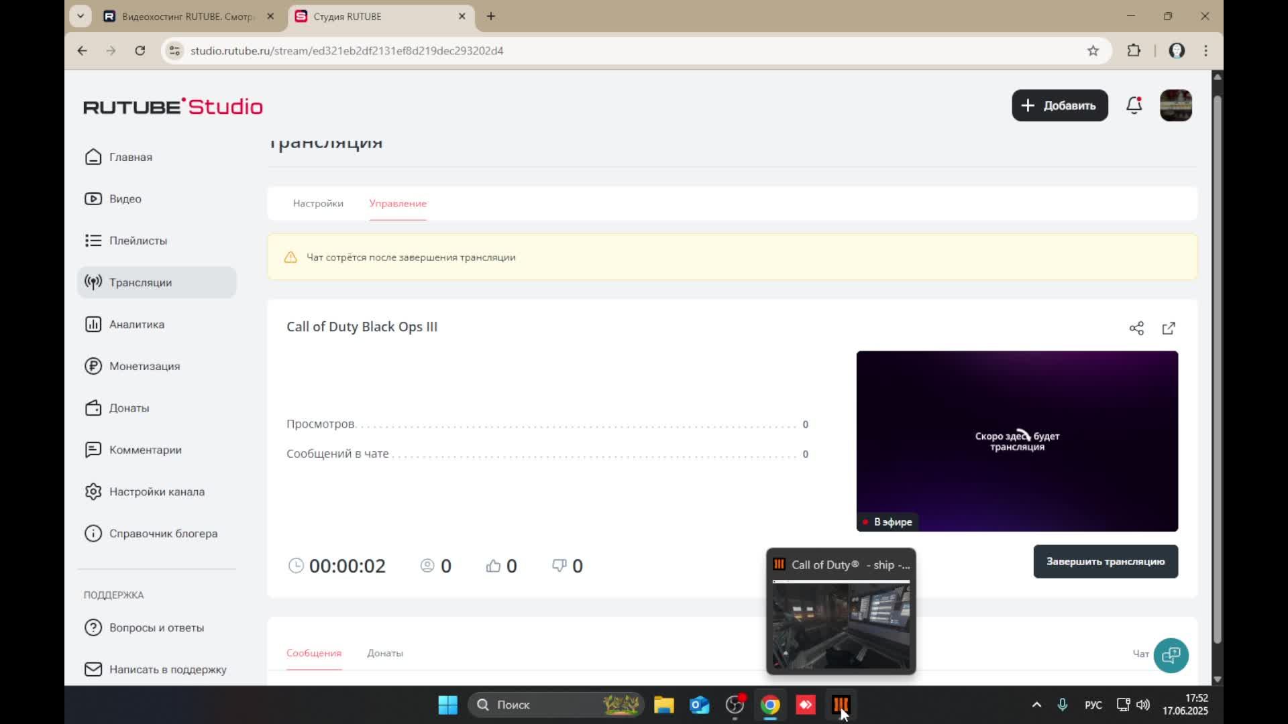Viewport: 1288px width, 724px height.
Task: Click the Донаты wallet icon
Action: click(93, 408)
